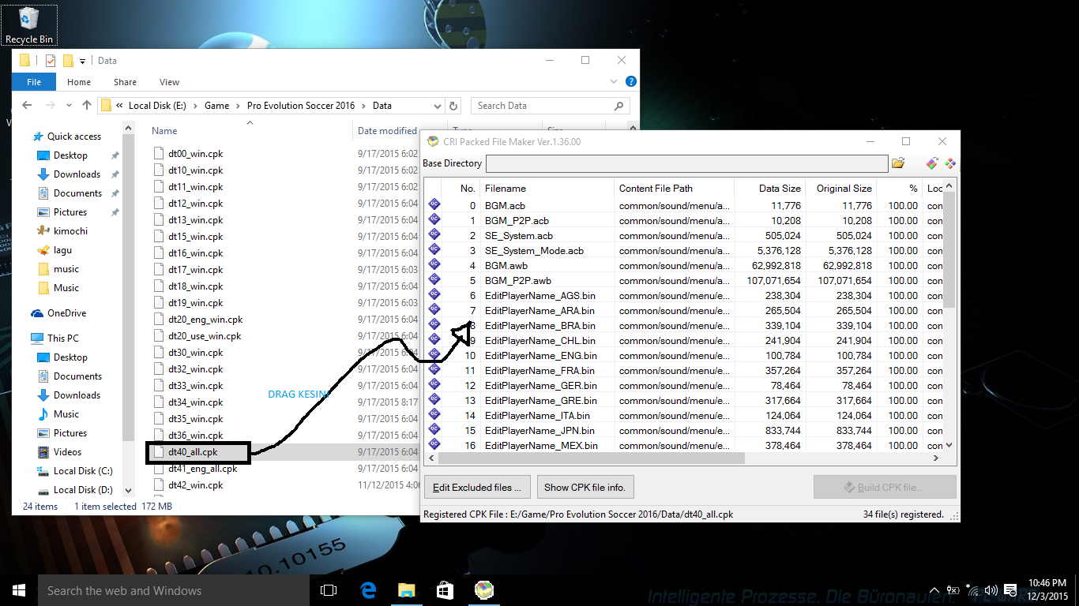1079x606 pixels.
Task: Expand the ribbon with the chevron near Help
Action: point(614,81)
